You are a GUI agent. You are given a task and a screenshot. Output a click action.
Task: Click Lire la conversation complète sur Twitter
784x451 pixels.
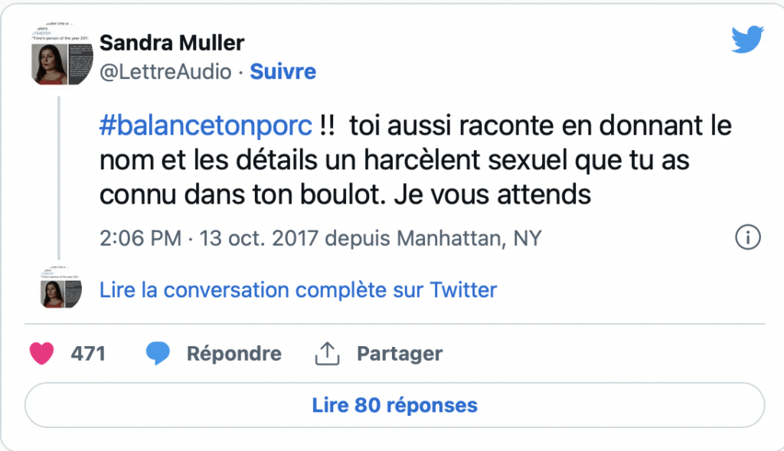[x=298, y=290]
